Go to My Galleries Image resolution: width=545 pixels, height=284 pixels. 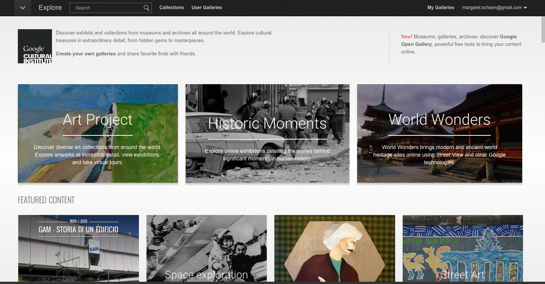[441, 8]
